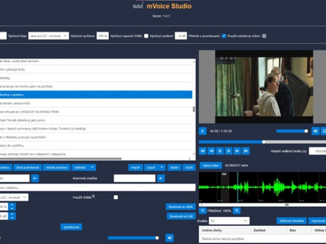The height and width of the screenshot is (244, 326).
Task: Click Resetovat na 0 dB button
Action: [x=181, y=216]
